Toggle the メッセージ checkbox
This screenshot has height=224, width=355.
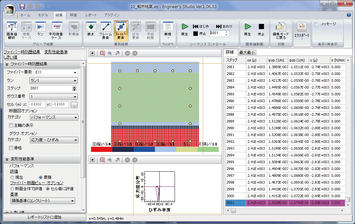(x=316, y=24)
